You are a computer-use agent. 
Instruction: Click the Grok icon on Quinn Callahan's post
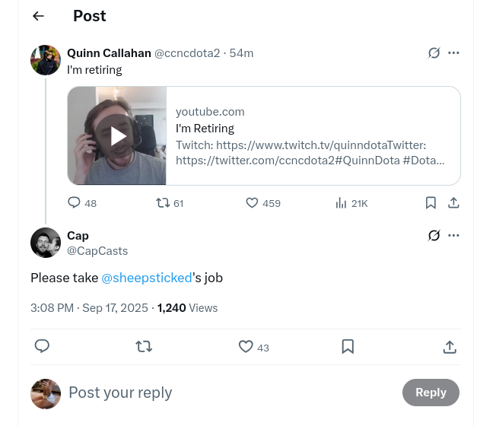click(x=434, y=52)
